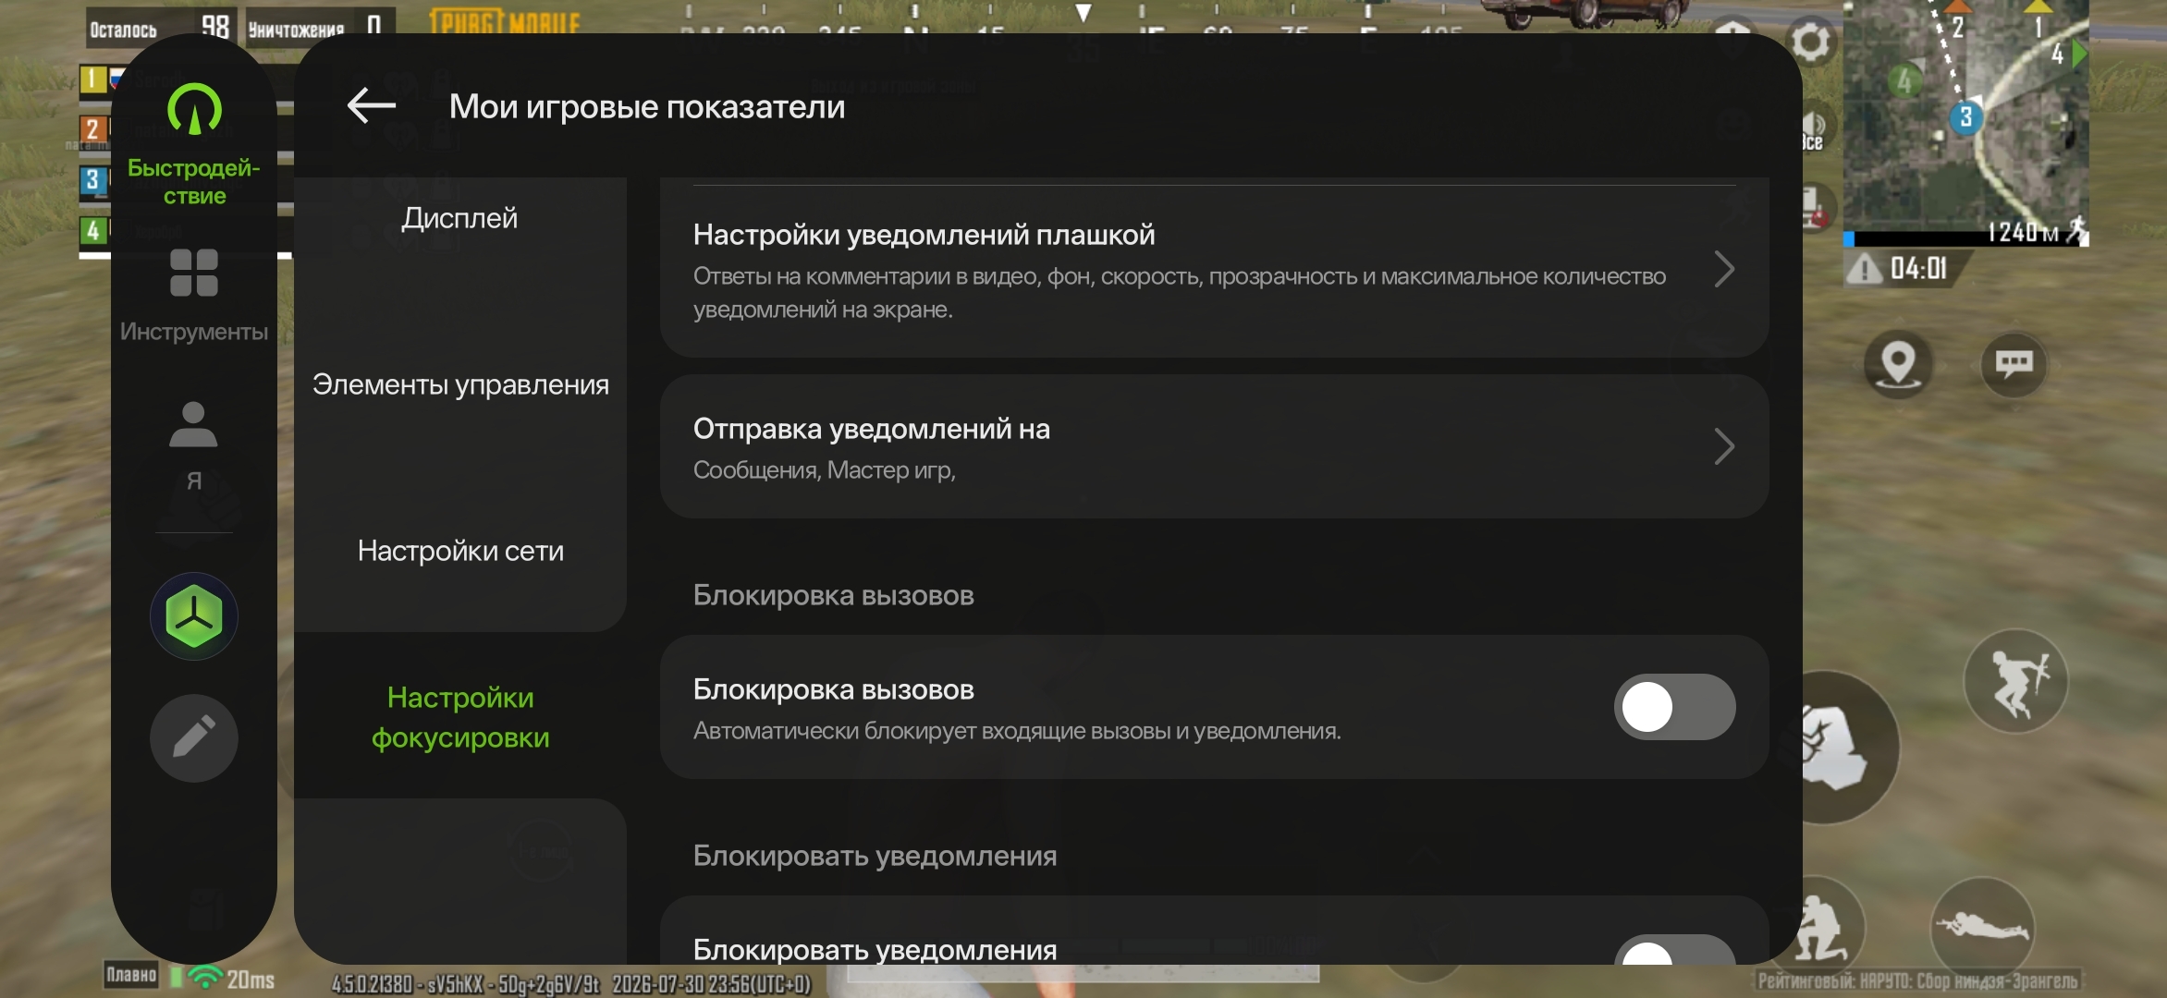Open the Я profile icon

click(x=193, y=425)
